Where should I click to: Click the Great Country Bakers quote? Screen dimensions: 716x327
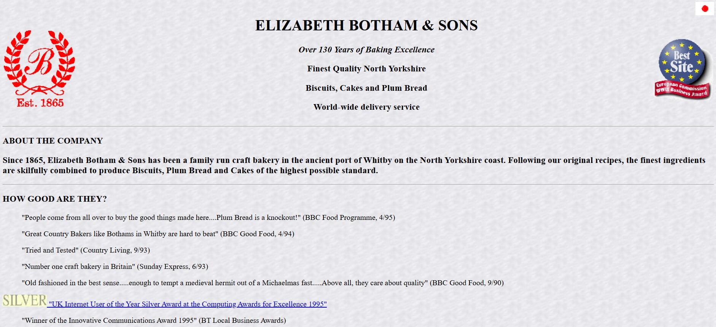[158, 234]
